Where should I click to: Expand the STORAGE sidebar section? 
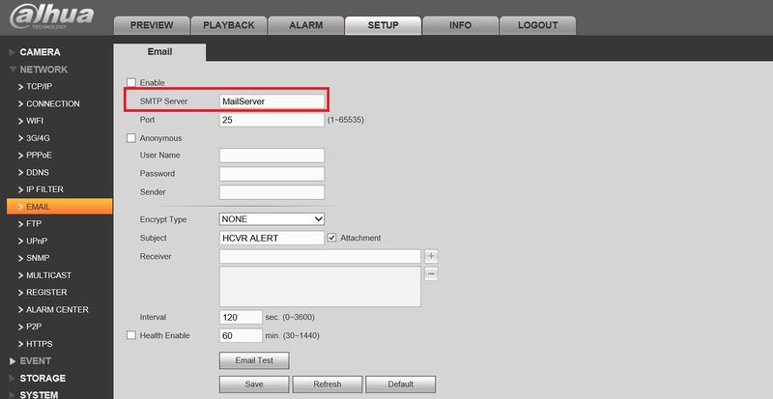coord(43,379)
